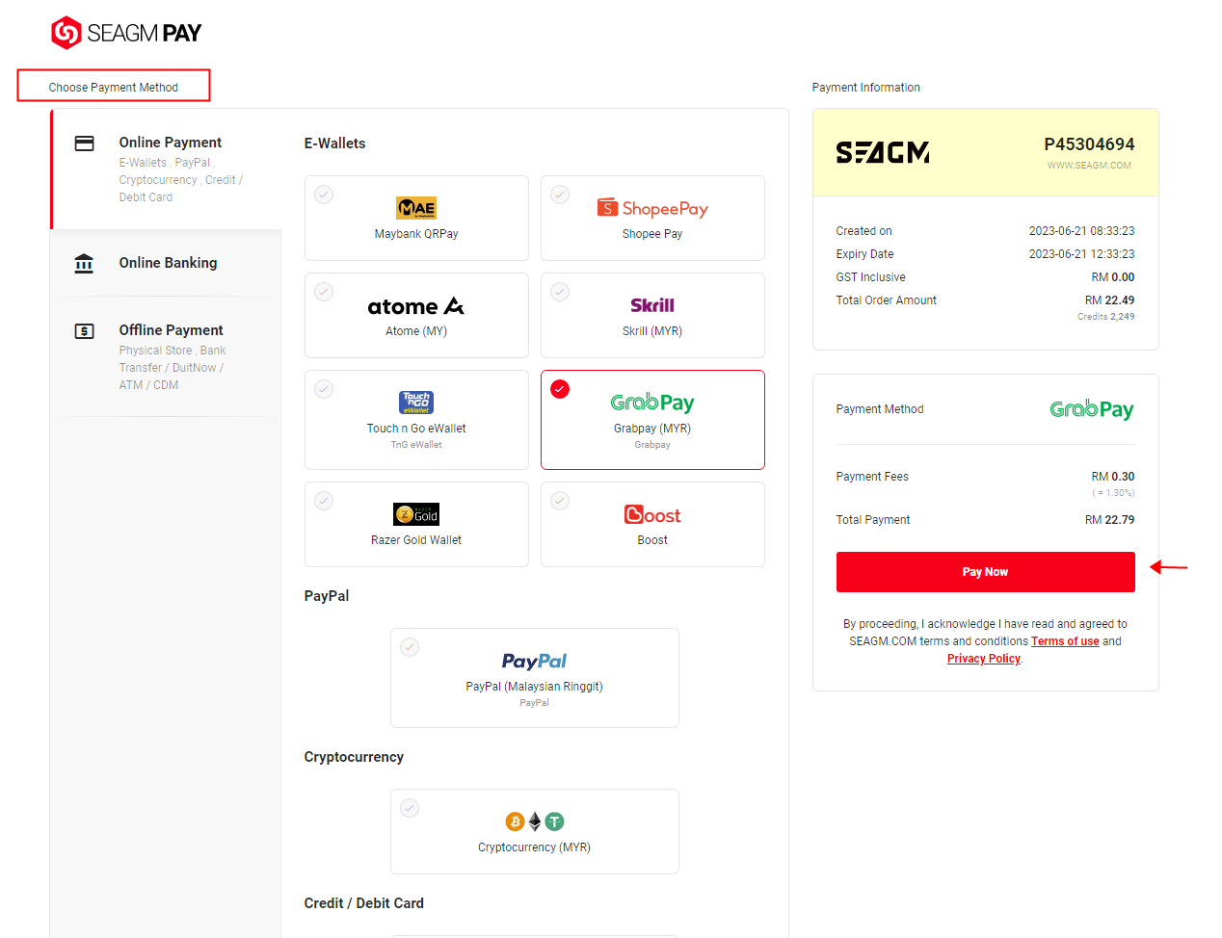Select the Boost logo
Screen dimensions: 1222x938
pyautogui.click(x=652, y=514)
